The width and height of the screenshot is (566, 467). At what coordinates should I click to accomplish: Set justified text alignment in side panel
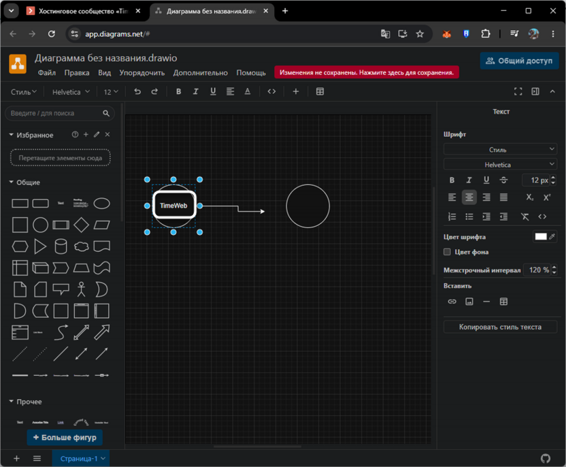click(503, 197)
